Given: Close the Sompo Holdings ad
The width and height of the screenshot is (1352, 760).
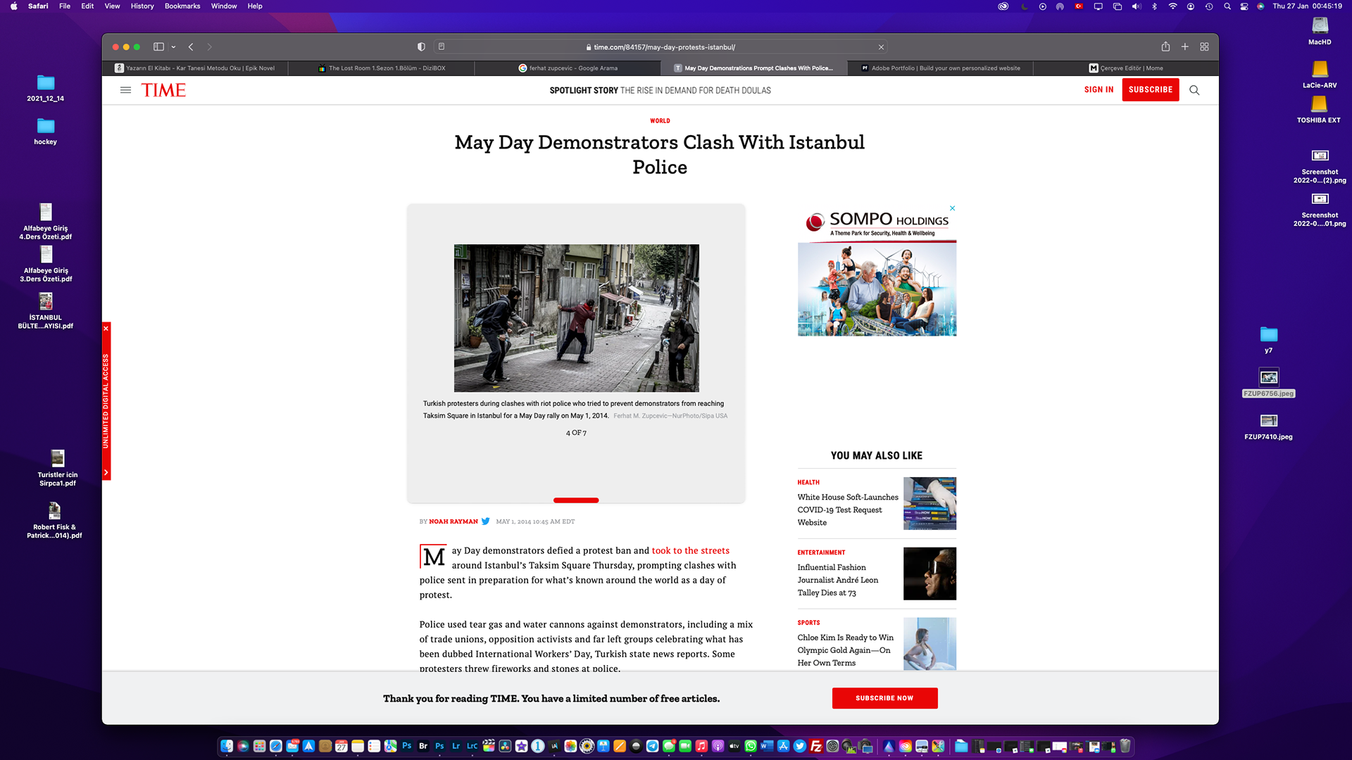Looking at the screenshot, I should tap(952, 208).
